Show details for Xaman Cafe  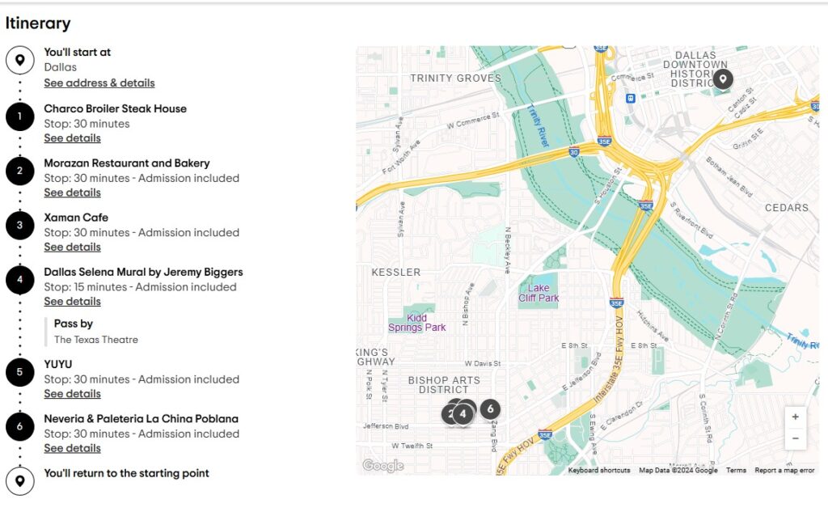pyautogui.click(x=72, y=247)
